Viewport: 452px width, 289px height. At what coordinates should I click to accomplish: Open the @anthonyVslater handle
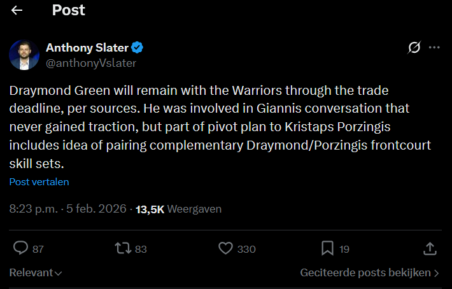91,62
